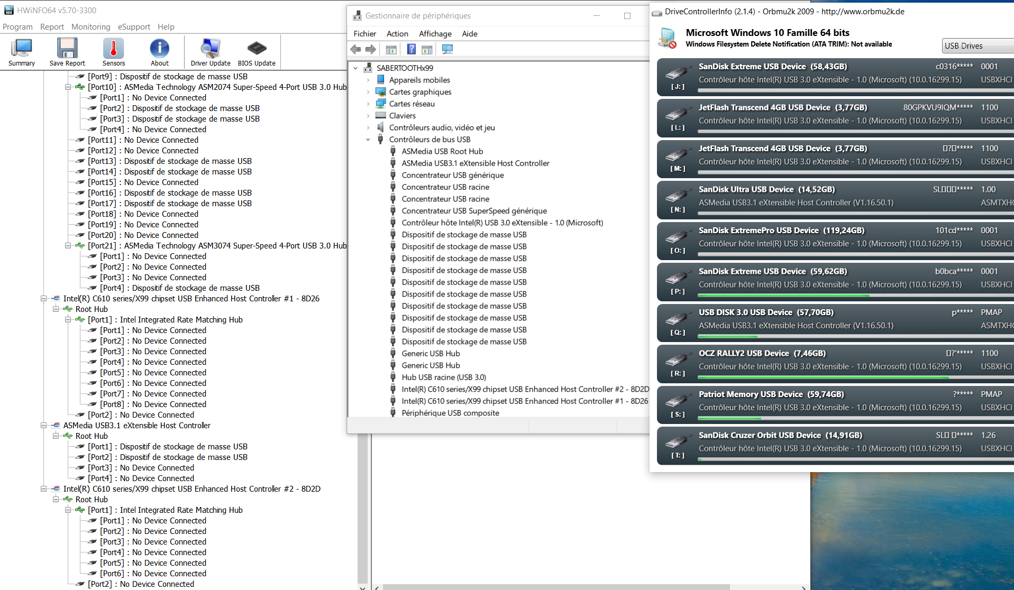Click the Cartes réseau category icon
1014x590 pixels.
click(x=380, y=104)
